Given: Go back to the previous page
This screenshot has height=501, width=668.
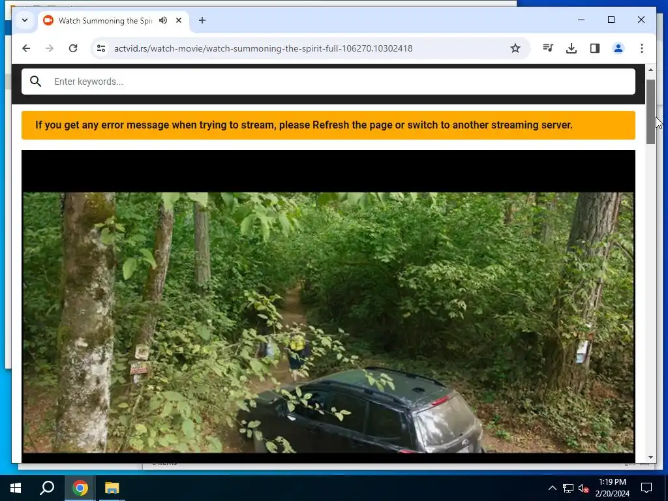Looking at the screenshot, I should click(x=26, y=48).
